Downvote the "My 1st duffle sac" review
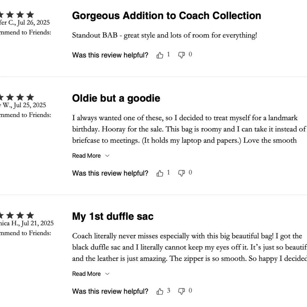Screen dimensions: 307x307 181,291
